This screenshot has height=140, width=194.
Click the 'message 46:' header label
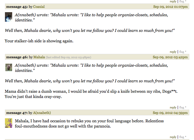[17, 57]
